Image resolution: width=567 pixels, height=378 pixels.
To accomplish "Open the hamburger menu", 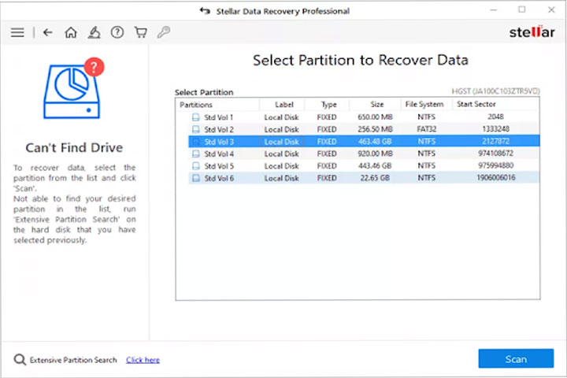I will [x=17, y=32].
